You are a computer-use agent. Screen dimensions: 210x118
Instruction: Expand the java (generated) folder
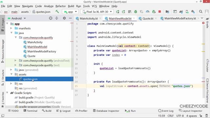pyautogui.click(x=11, y=70)
